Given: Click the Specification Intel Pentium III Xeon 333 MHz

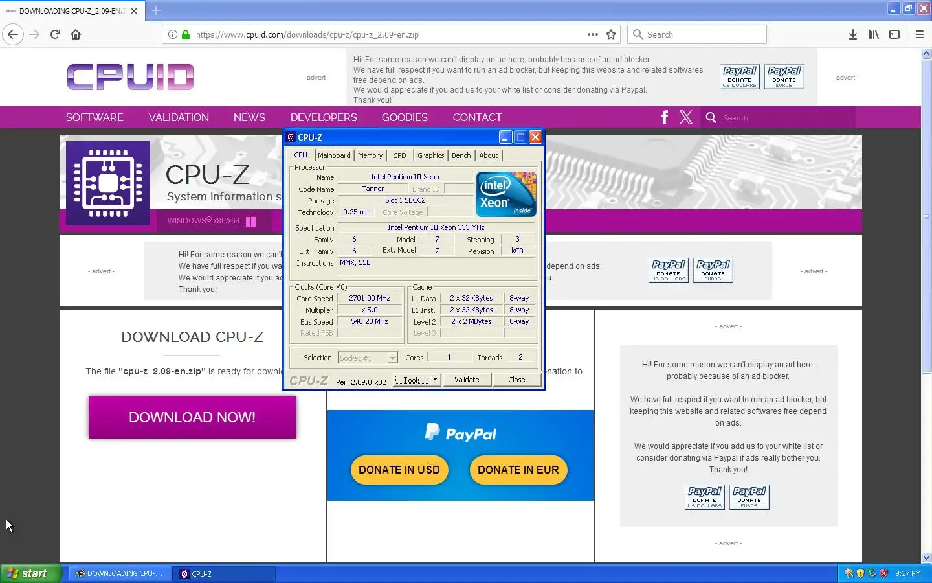Looking at the screenshot, I should pyautogui.click(x=436, y=227).
